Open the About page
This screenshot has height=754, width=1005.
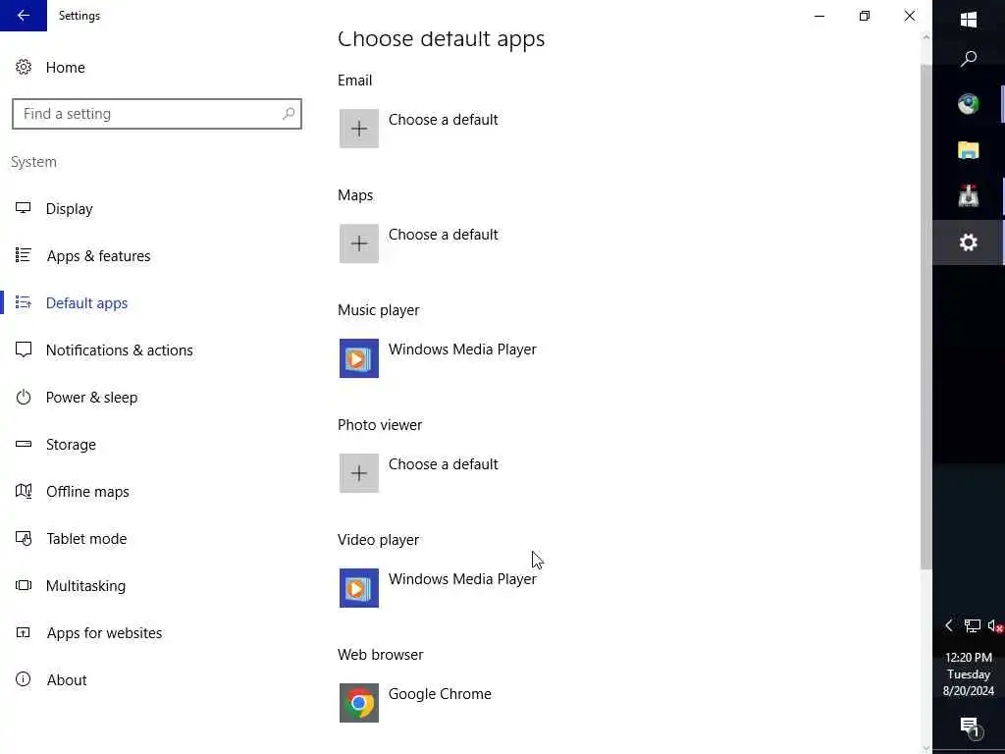[x=67, y=680]
